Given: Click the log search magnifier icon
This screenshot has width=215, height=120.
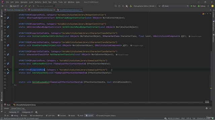Looking at the screenshot, I should point(36,112).
